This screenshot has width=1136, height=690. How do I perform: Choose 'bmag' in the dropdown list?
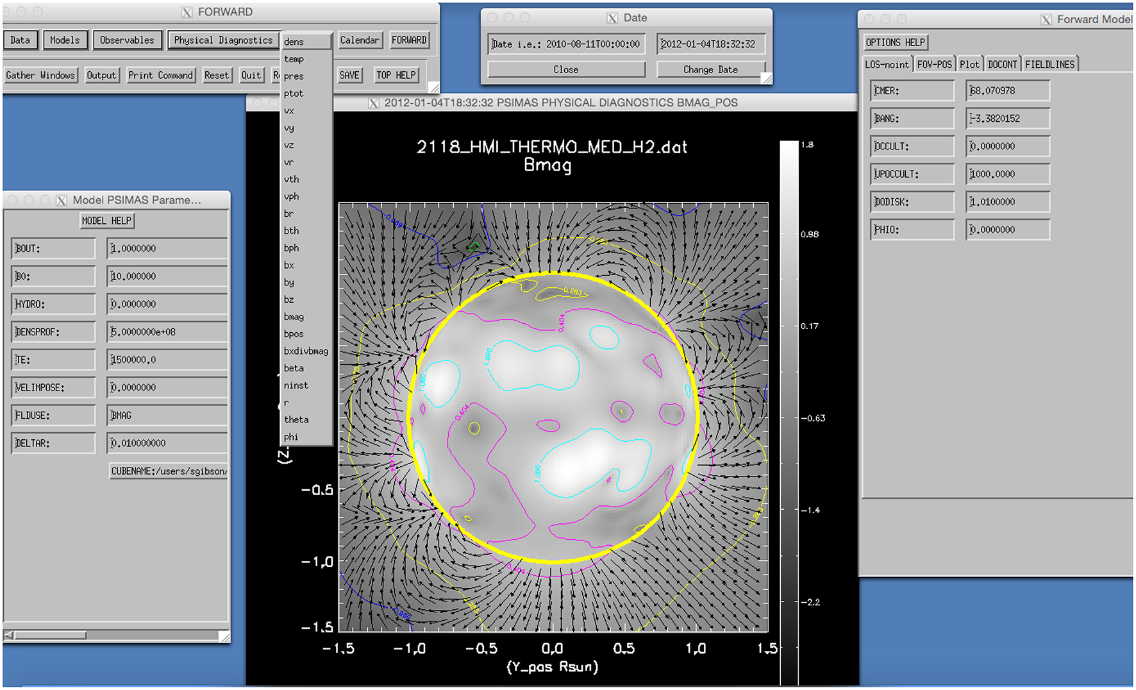pyautogui.click(x=294, y=317)
